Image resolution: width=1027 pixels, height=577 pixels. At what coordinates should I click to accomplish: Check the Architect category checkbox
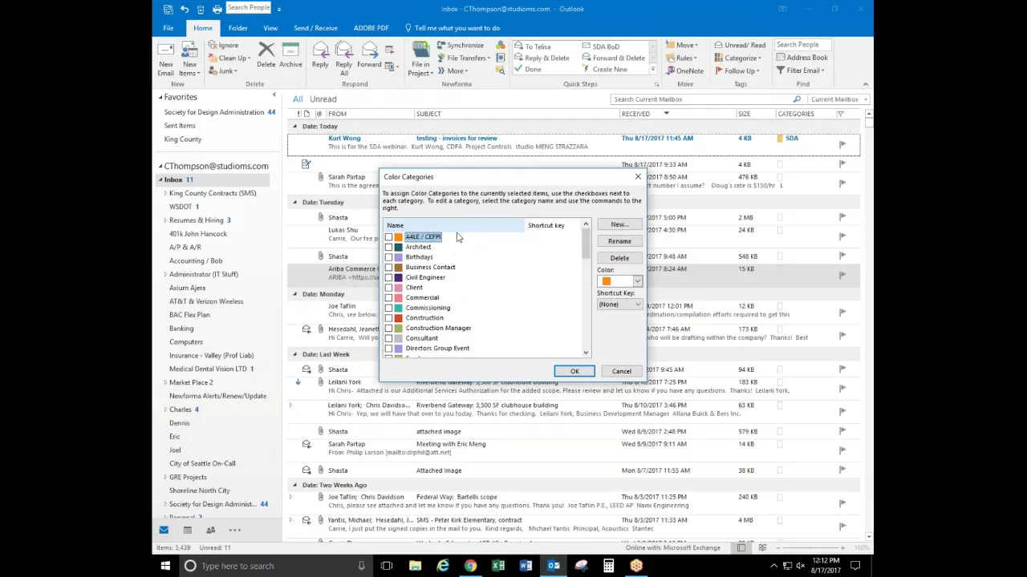389,247
